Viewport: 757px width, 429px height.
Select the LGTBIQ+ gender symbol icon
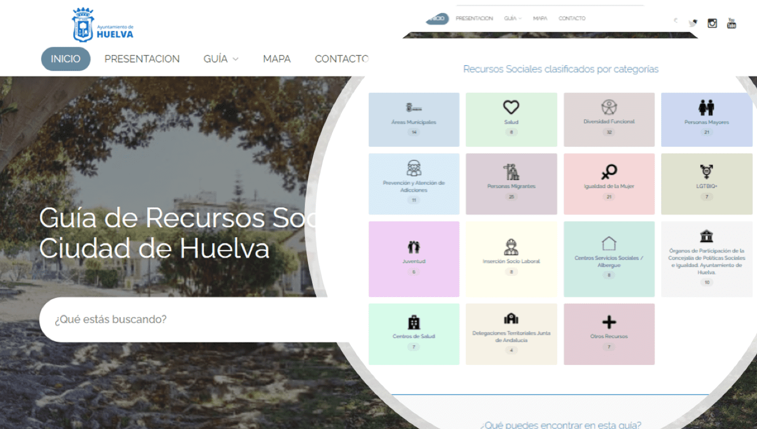[707, 172]
